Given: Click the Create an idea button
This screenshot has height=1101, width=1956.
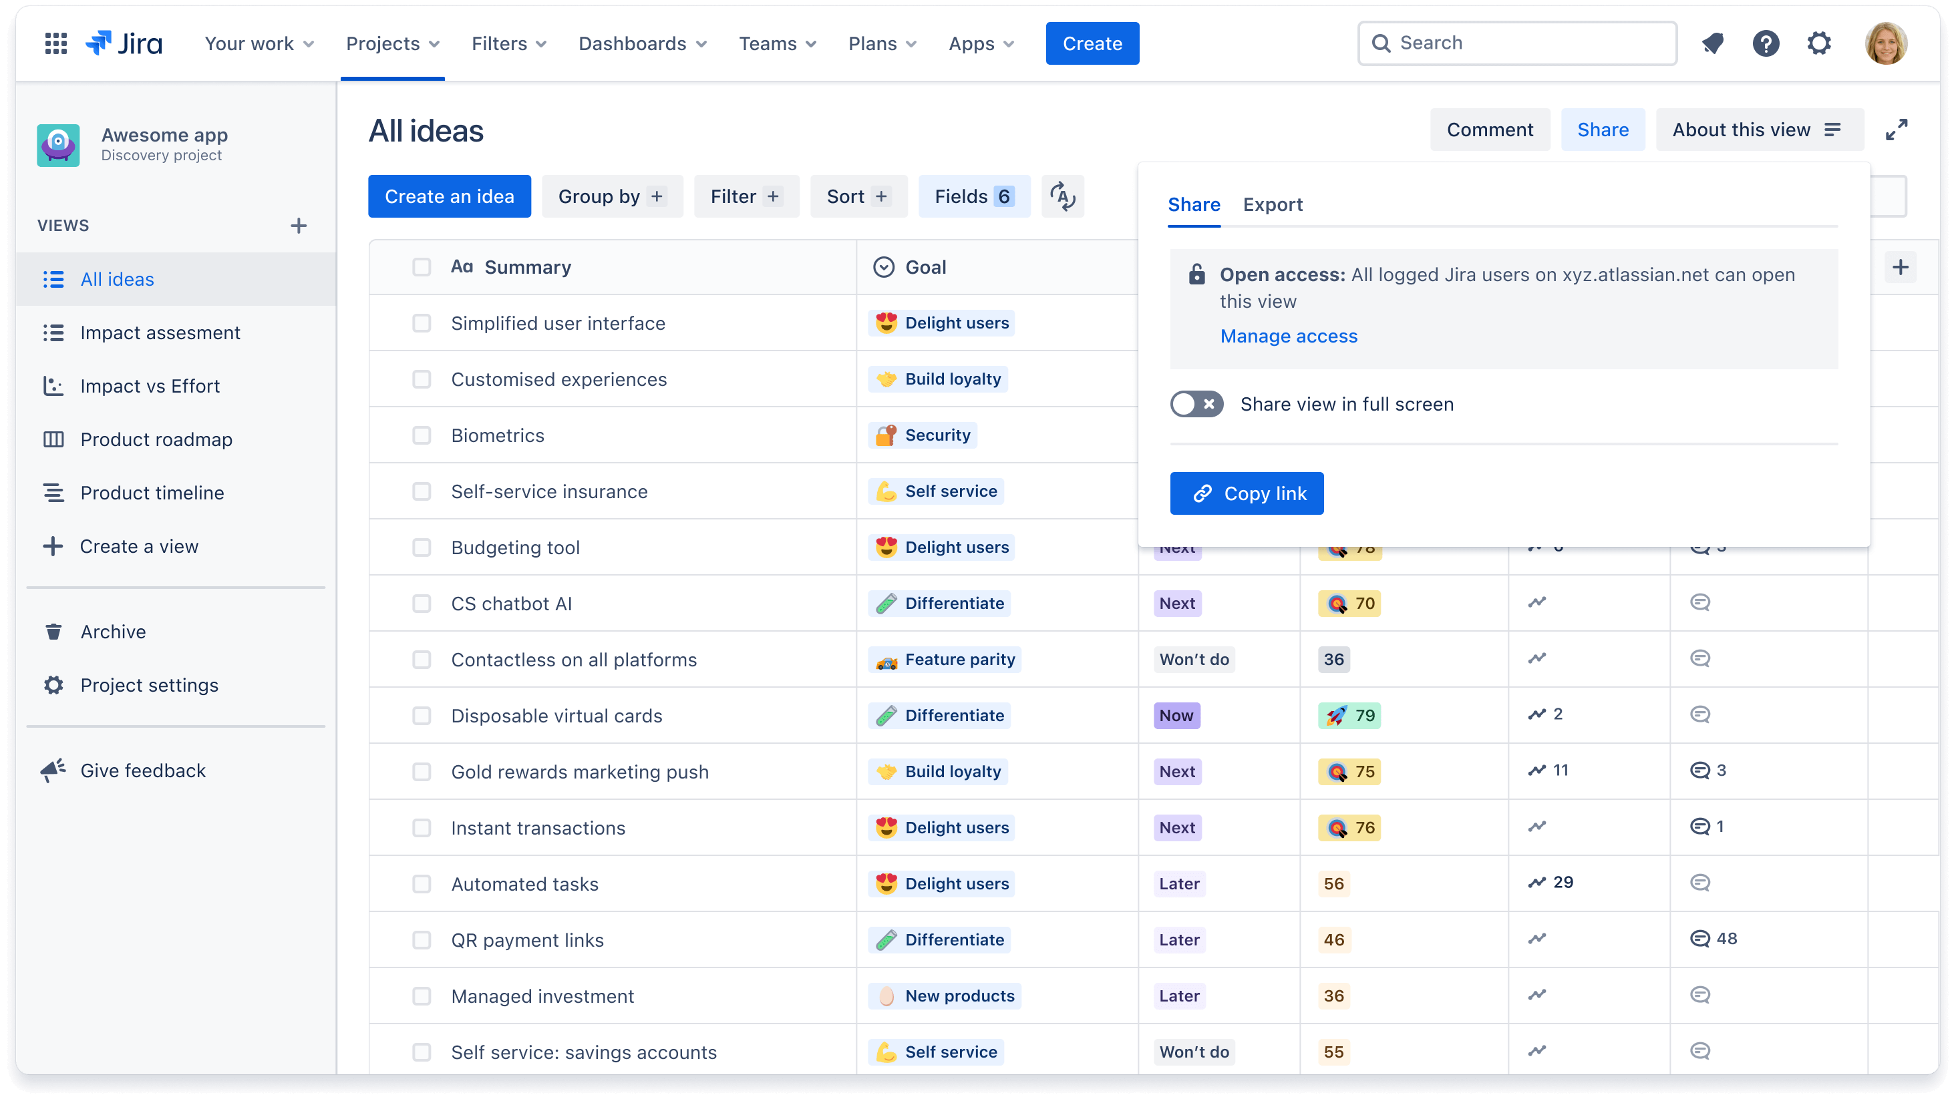Looking at the screenshot, I should point(449,196).
